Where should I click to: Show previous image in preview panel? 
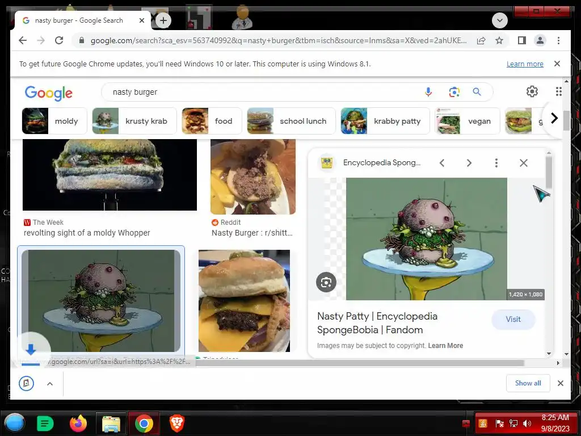(441, 163)
